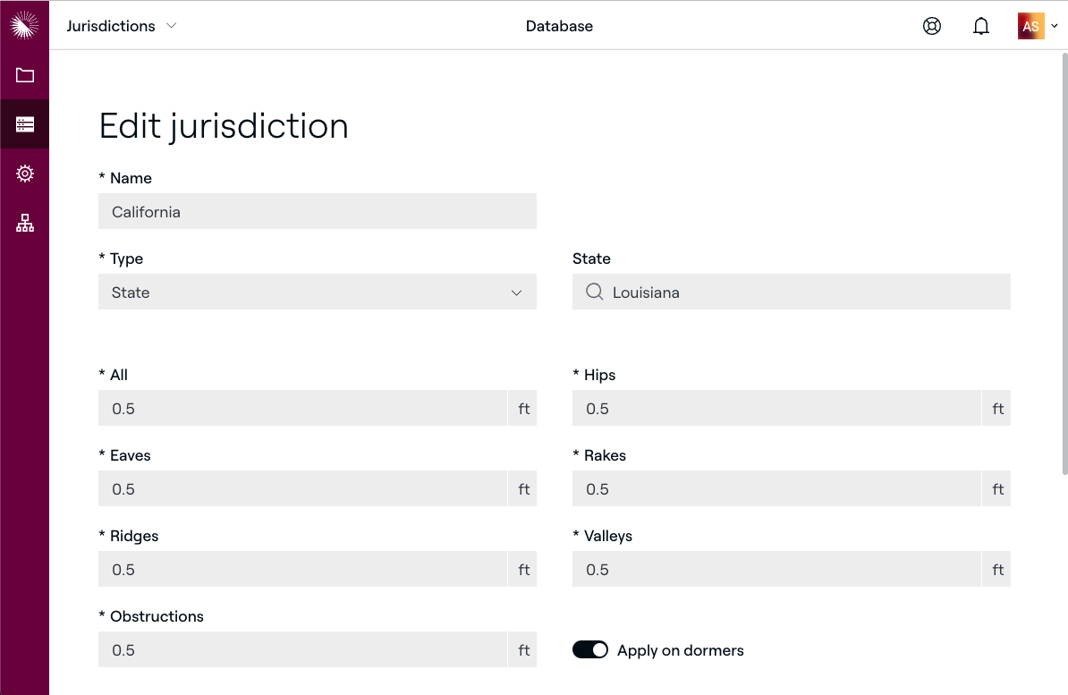This screenshot has width=1068, height=695.
Task: Click the help lifebuoy icon
Action: click(x=932, y=26)
